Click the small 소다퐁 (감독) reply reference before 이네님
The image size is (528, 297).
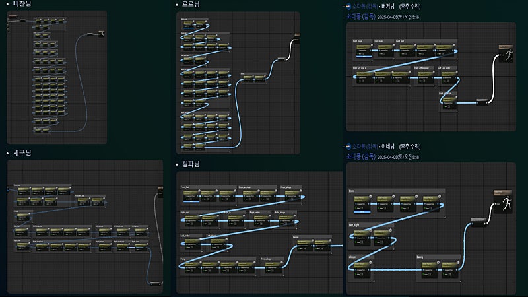[365, 146]
